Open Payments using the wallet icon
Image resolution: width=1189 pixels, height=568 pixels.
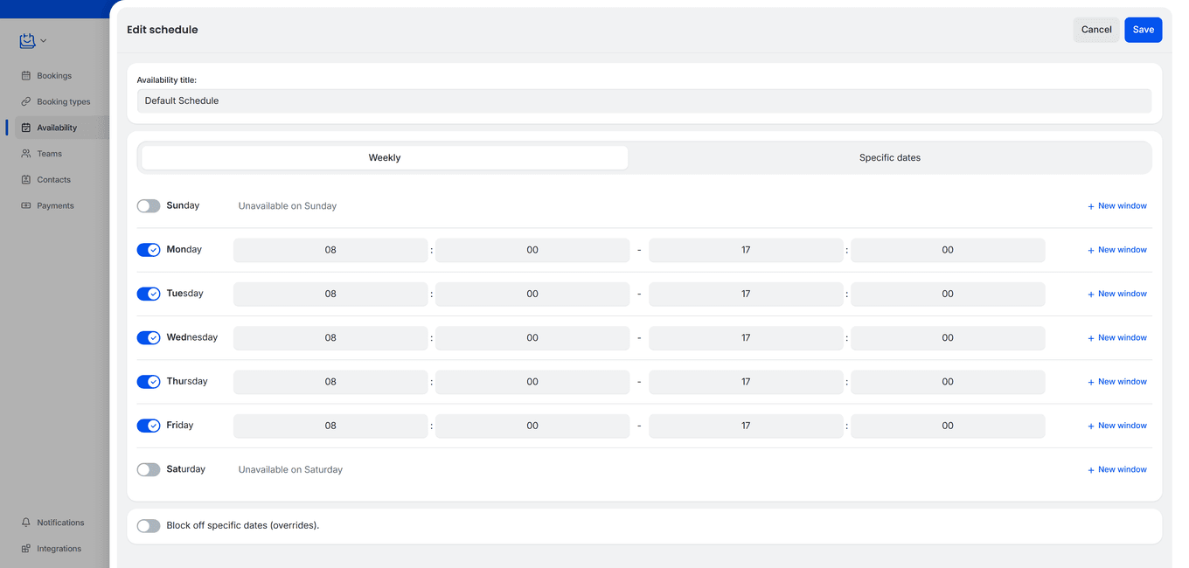[x=26, y=205]
